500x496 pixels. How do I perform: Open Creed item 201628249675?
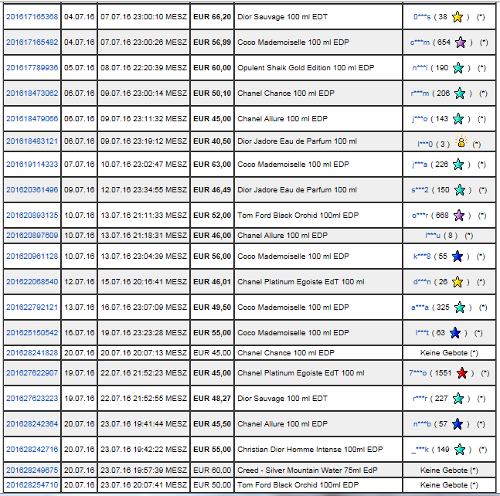(x=32, y=471)
